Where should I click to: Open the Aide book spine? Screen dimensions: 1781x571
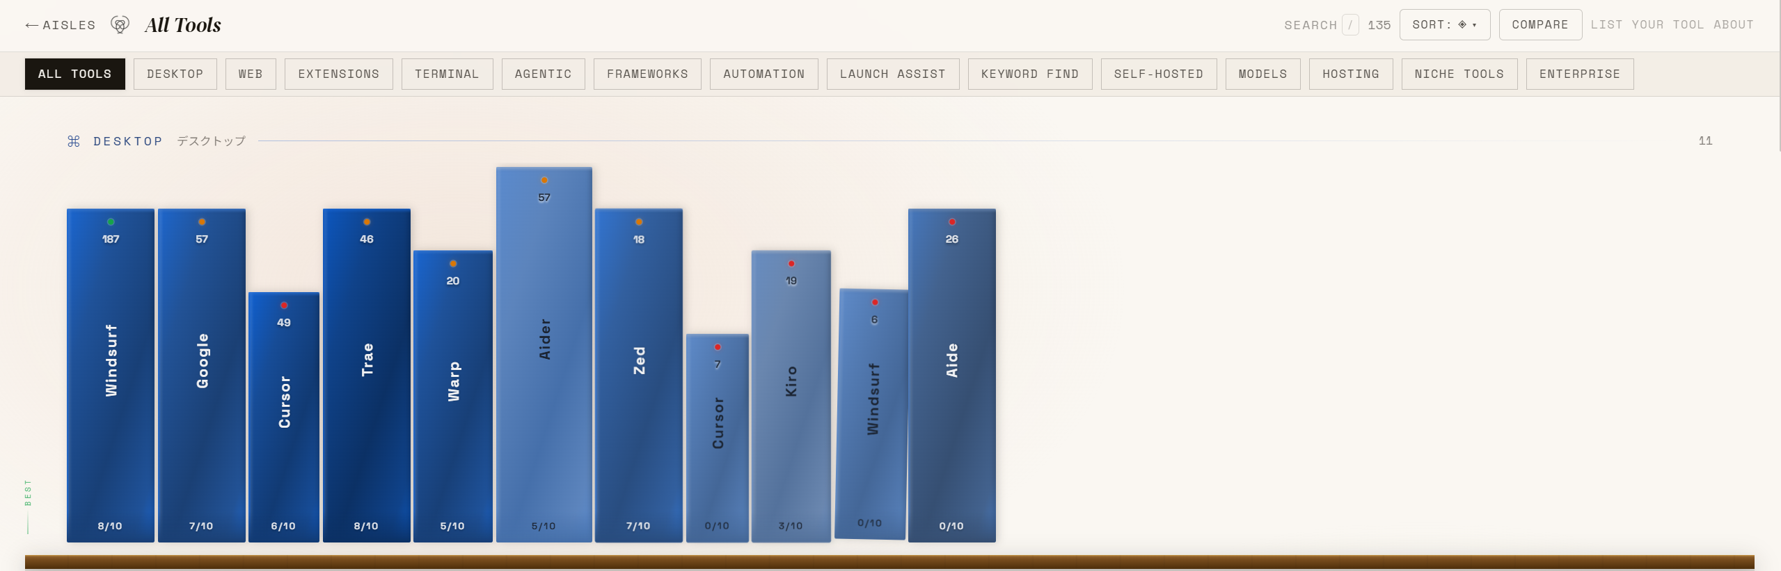952,376
